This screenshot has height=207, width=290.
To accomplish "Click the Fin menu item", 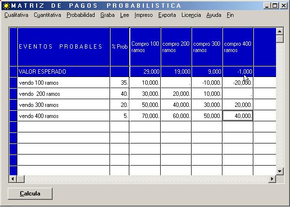I will (230, 15).
